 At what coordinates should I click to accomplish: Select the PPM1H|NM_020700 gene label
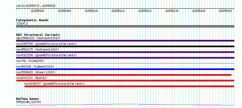point(29,102)
